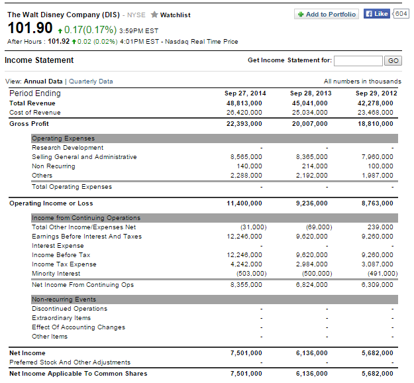Screen dimensions: 414x383
Task: Click Others value 2,288,000
Action: 246,176
